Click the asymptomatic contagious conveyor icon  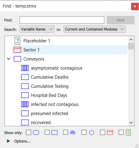point(25,68)
